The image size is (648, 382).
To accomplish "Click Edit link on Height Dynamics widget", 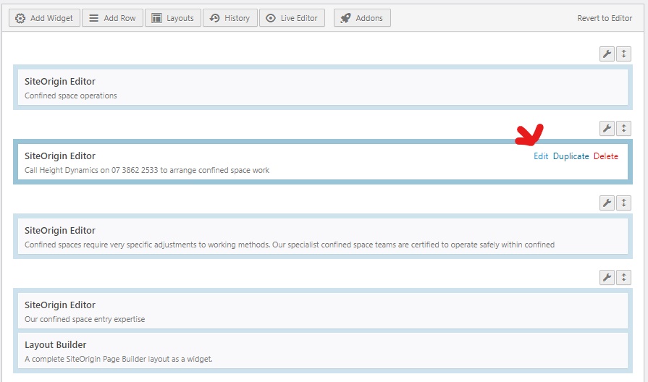I will coord(541,156).
